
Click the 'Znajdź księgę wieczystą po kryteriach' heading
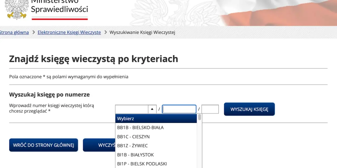click(93, 59)
